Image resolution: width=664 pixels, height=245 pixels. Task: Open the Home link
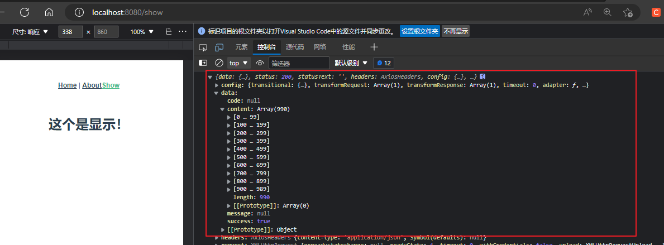[68, 85]
